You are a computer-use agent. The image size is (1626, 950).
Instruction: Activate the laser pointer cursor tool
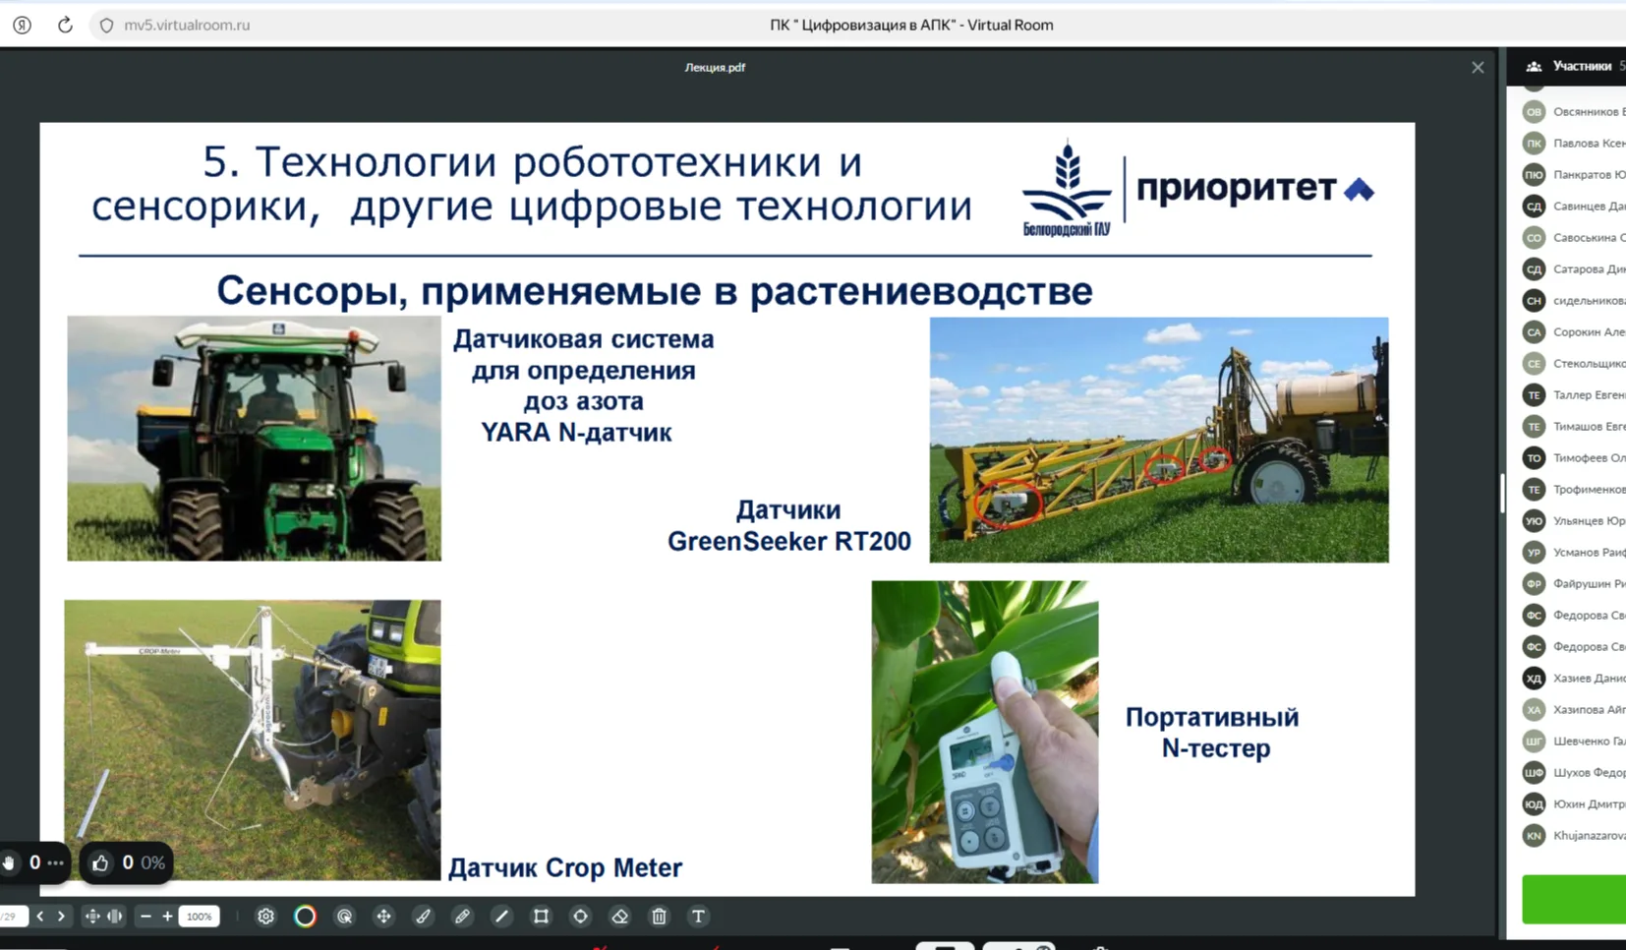(x=344, y=917)
